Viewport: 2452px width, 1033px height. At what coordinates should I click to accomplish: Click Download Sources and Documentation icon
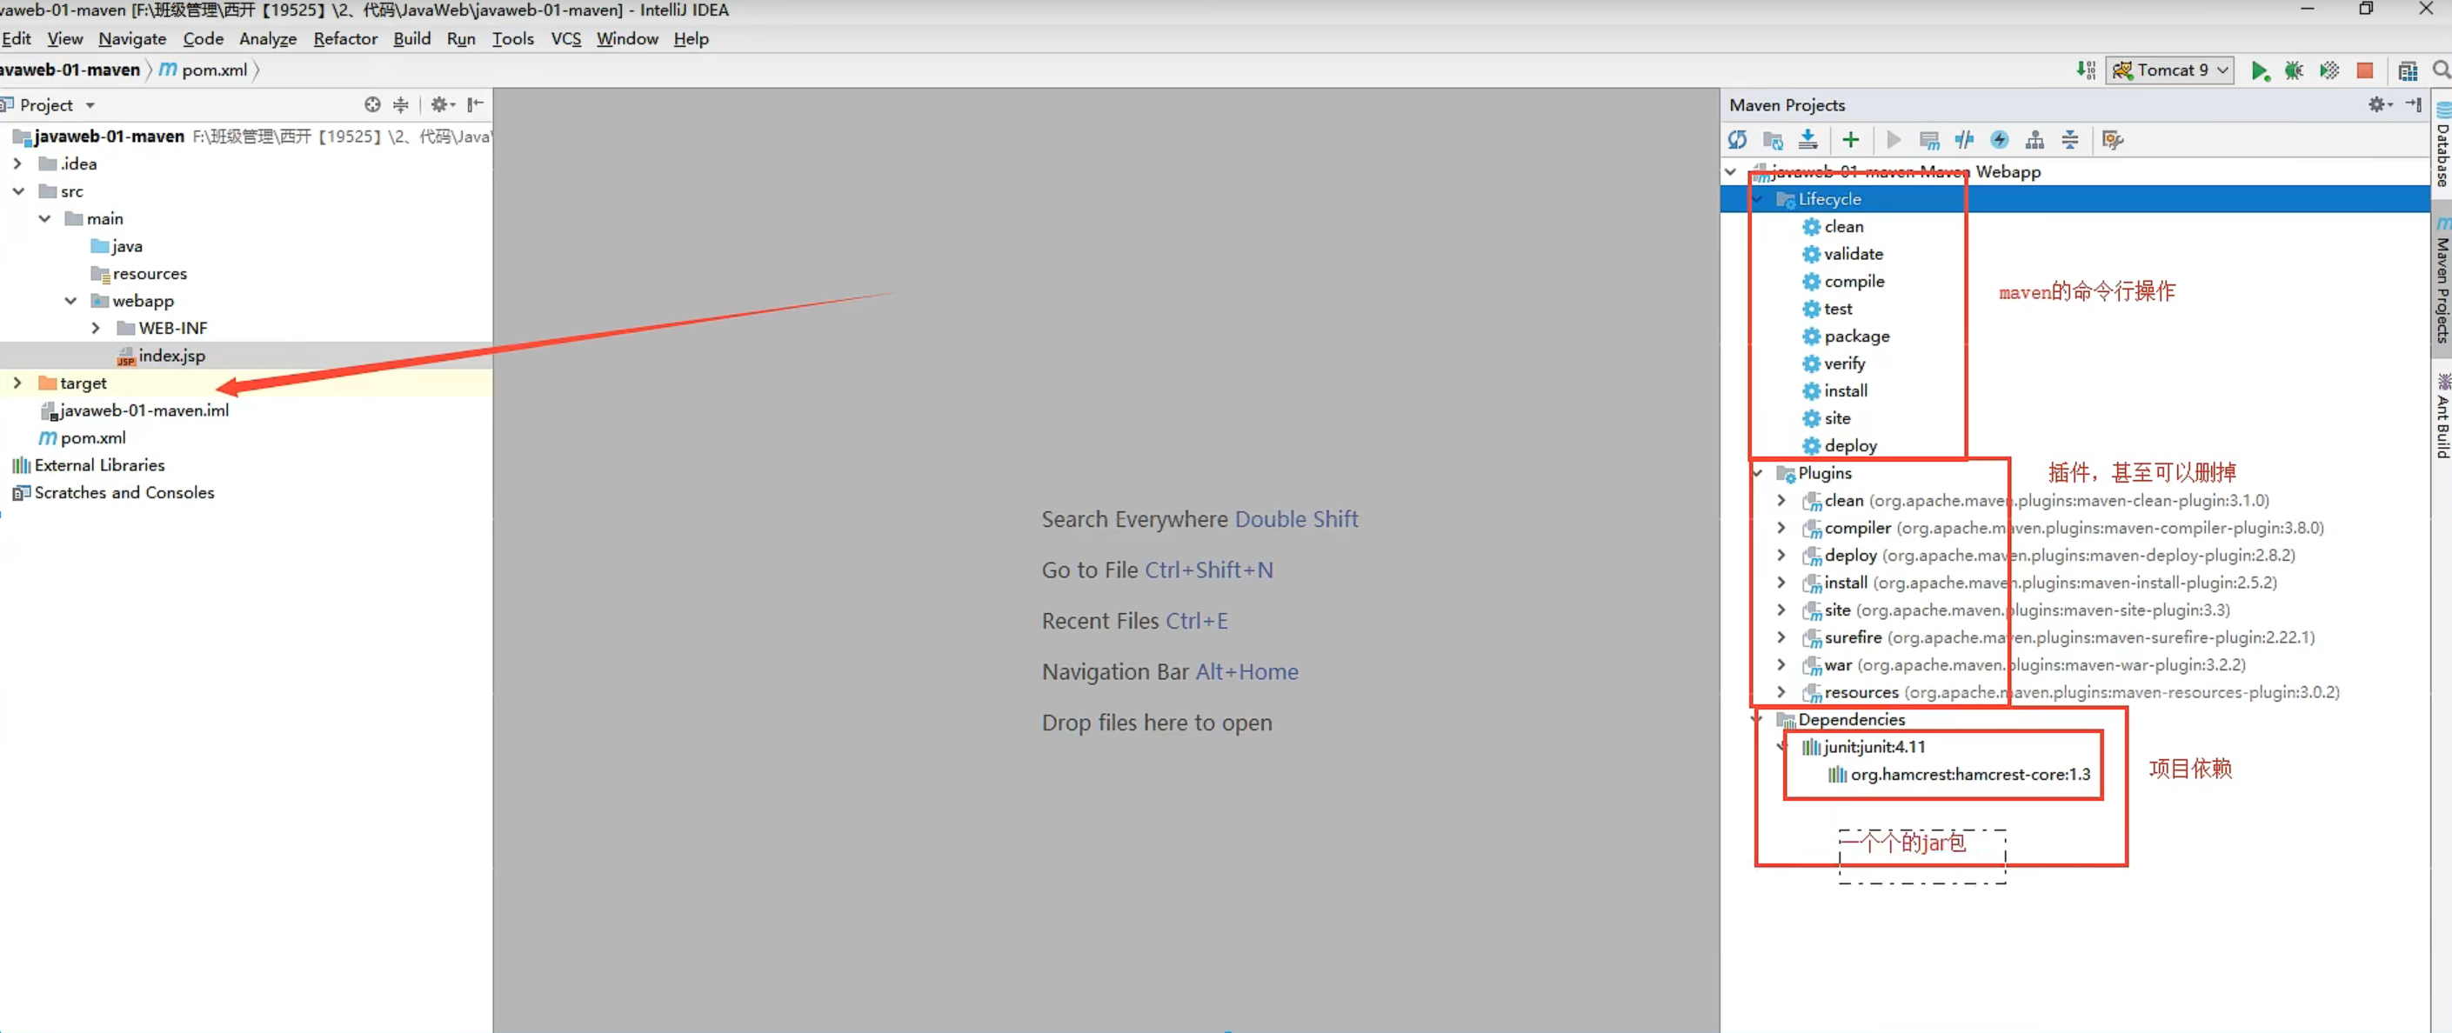click(1807, 140)
